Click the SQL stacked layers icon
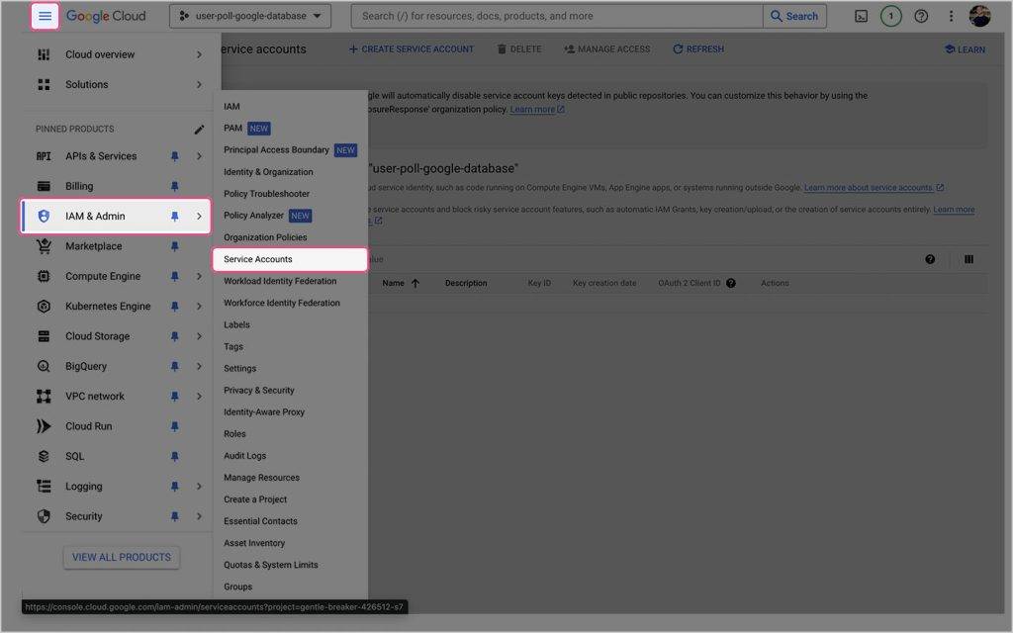1013x633 pixels. click(x=44, y=457)
